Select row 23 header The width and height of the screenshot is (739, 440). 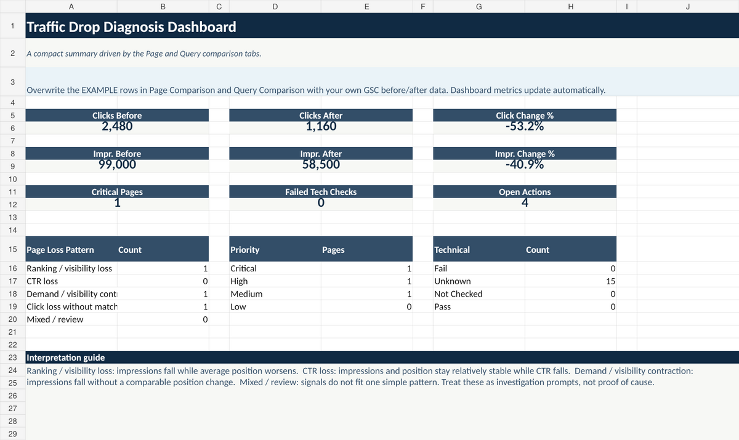tap(12, 358)
